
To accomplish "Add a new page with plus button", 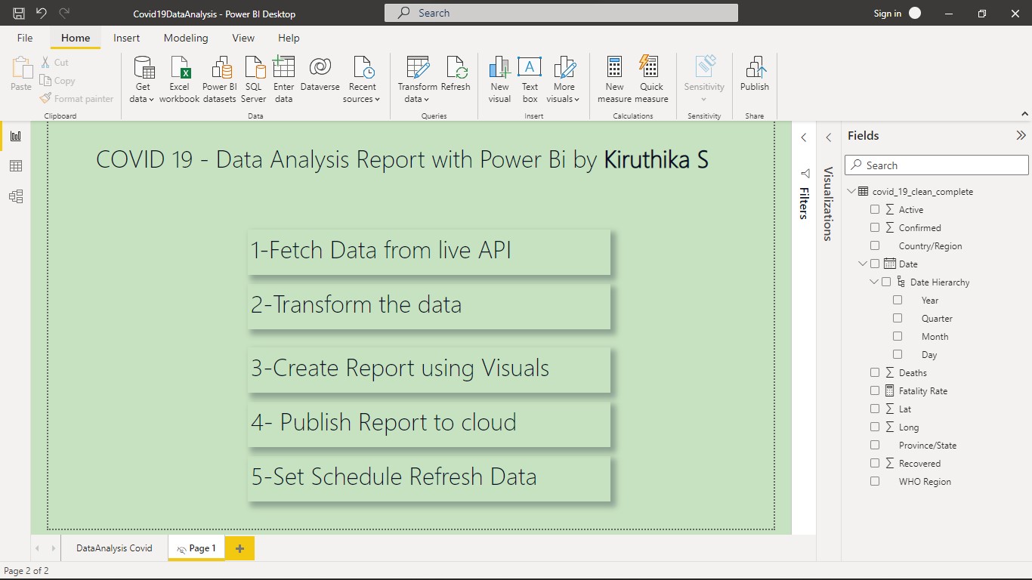I will point(239,549).
